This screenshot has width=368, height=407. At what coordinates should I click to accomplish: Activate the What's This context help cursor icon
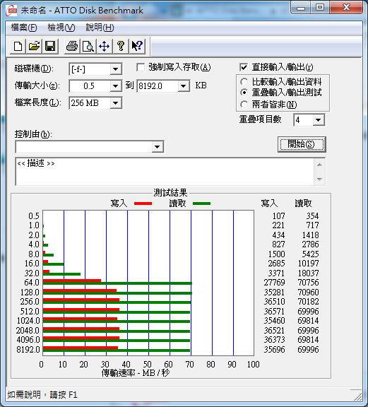coord(137,46)
